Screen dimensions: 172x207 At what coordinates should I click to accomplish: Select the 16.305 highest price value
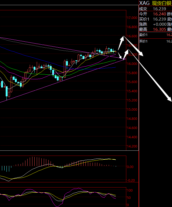point(160,29)
